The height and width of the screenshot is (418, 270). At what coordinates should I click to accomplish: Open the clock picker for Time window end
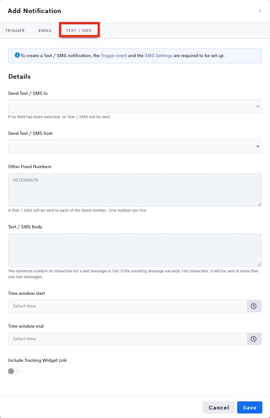(254, 339)
